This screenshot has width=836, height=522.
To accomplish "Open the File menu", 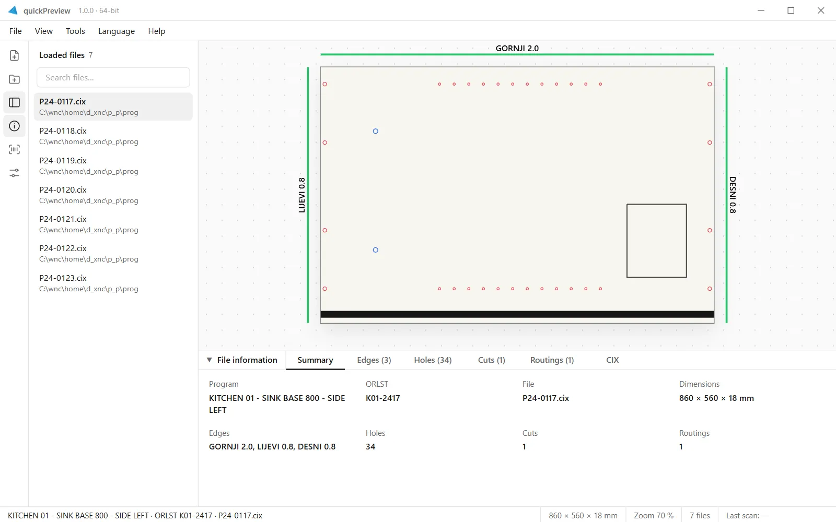I will click(x=16, y=31).
